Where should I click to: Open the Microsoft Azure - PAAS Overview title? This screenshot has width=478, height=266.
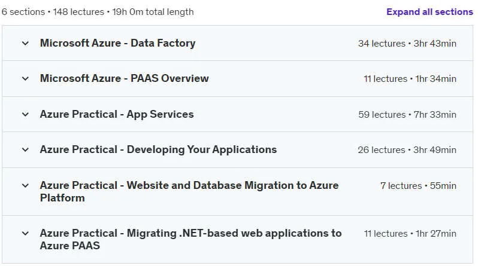pos(125,78)
